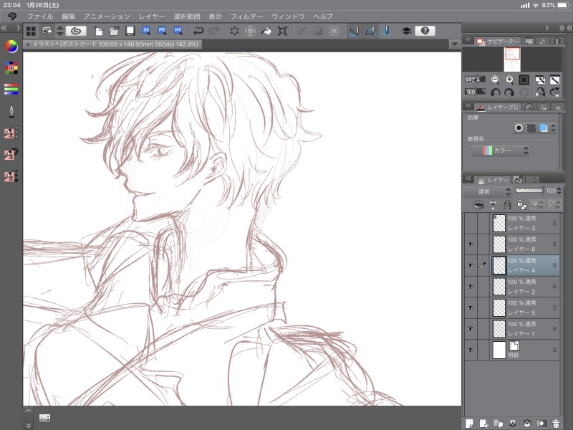
Task: Toggle snap to special ruler icon
Action: [x=370, y=31]
